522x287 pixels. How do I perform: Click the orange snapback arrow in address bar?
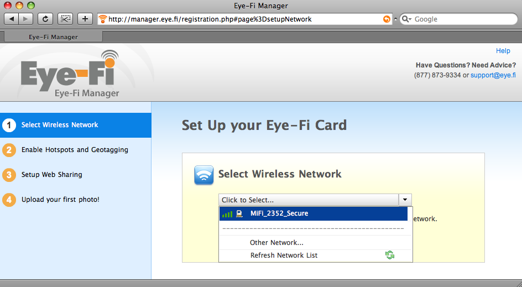point(387,19)
